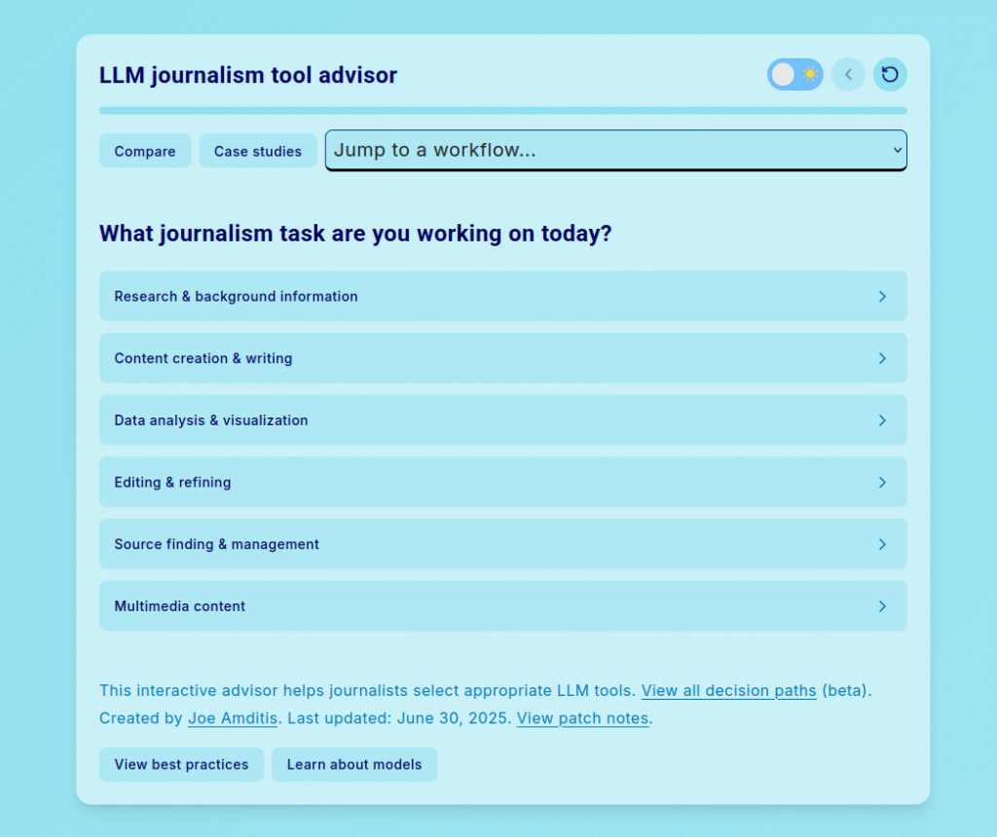The image size is (997, 837).
Task: Click the progress bar under the title
Action: click(502, 111)
